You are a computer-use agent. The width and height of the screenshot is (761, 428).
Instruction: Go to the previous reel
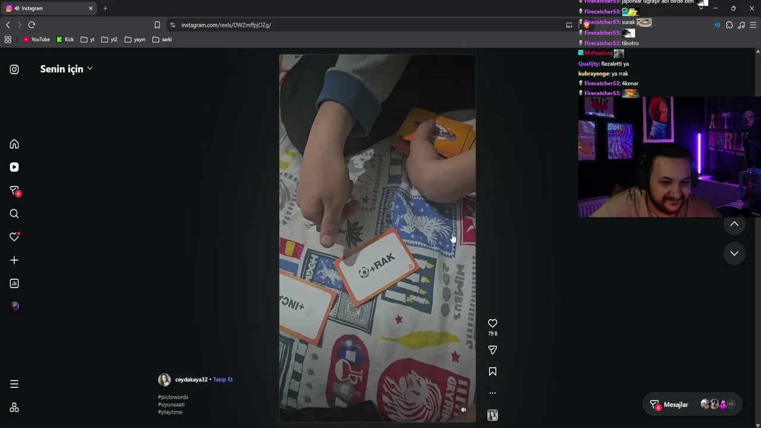(734, 224)
